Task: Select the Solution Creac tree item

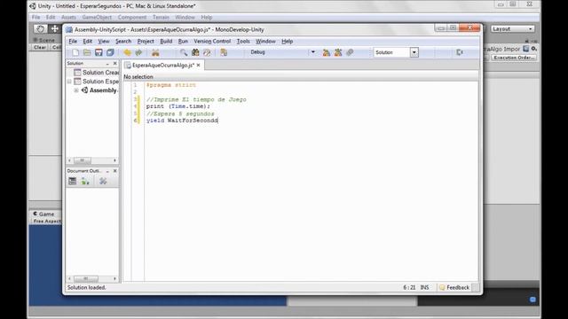Action: click(97, 73)
